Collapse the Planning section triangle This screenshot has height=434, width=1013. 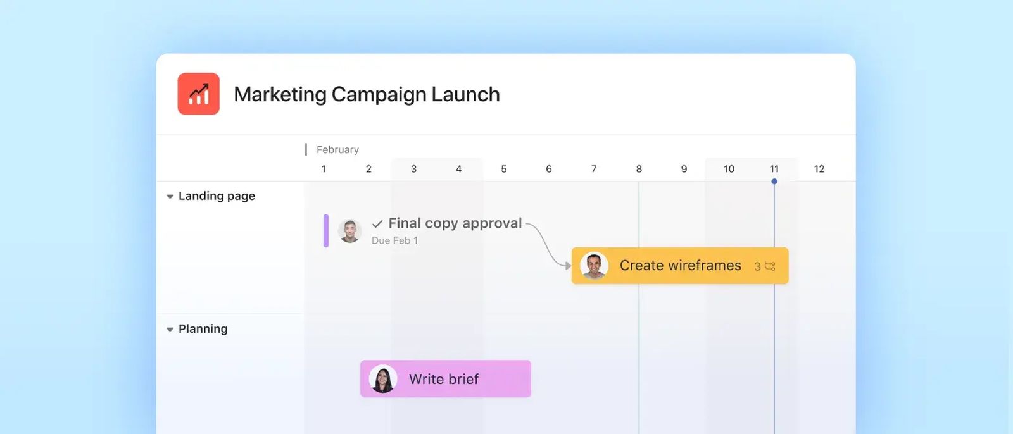(170, 330)
